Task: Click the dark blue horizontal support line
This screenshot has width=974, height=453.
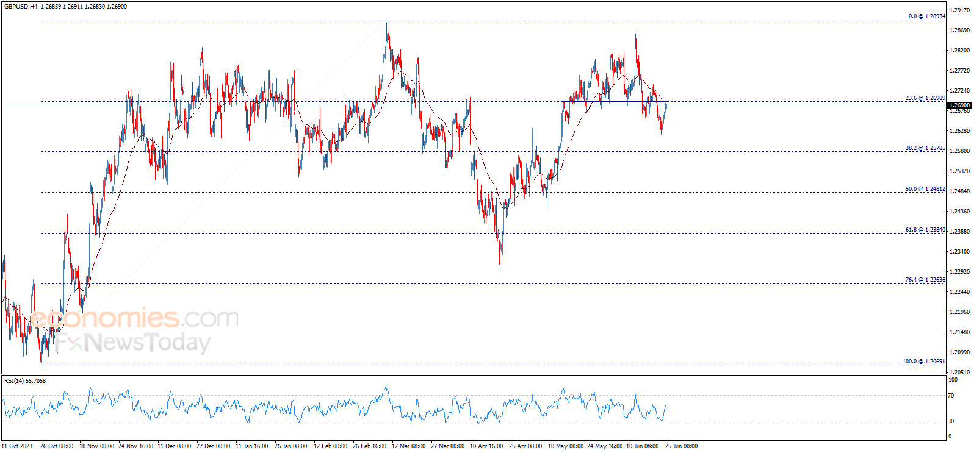Action: (615, 101)
